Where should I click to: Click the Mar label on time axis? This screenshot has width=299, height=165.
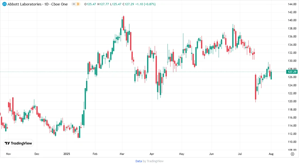[x=122, y=154]
